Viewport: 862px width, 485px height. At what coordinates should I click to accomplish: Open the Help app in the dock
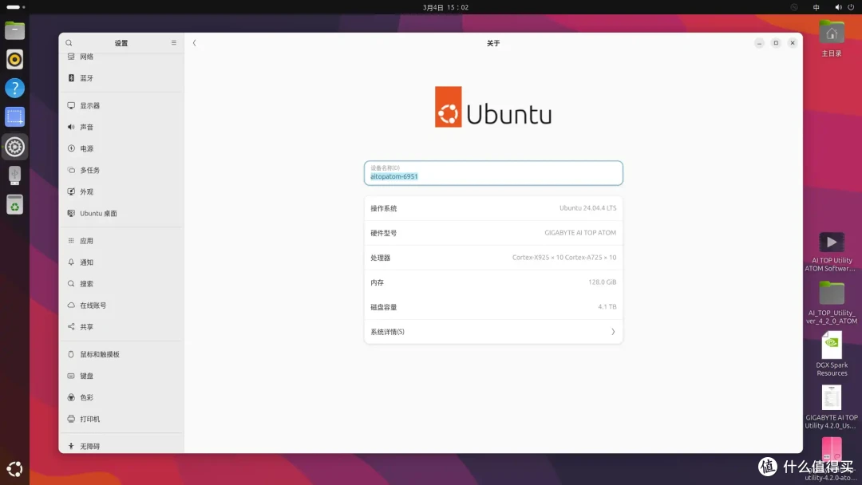pyautogui.click(x=15, y=88)
